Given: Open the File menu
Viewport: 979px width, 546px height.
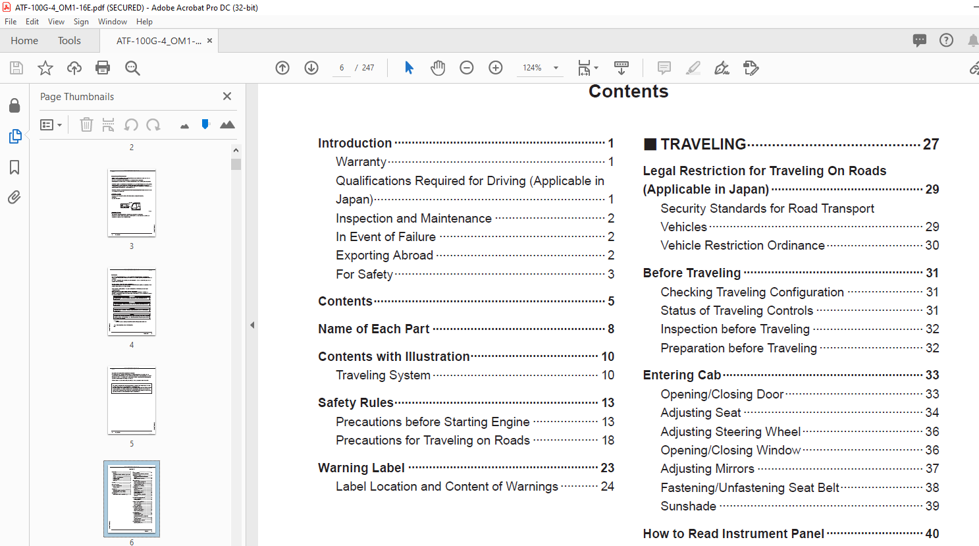Looking at the screenshot, I should click(11, 22).
